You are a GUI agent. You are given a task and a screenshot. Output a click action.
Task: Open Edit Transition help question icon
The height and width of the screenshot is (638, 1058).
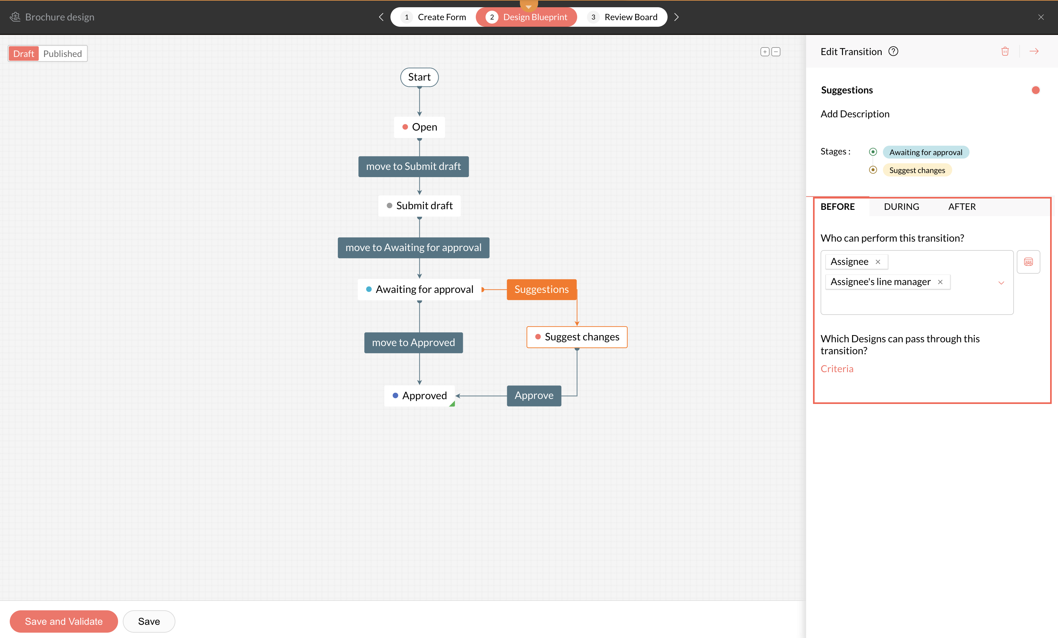click(893, 52)
